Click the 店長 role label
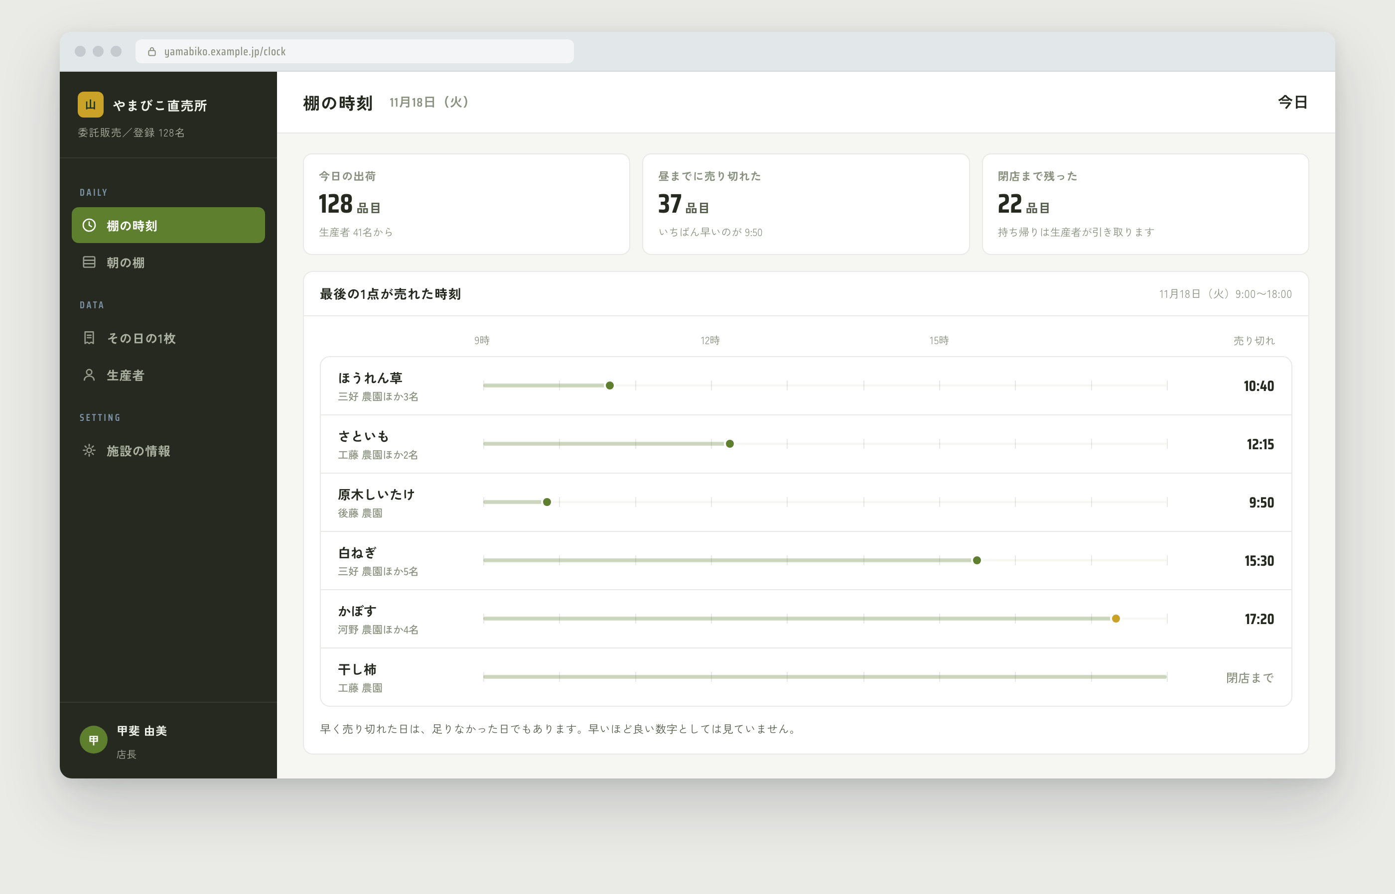1395x894 pixels. pyautogui.click(x=127, y=754)
